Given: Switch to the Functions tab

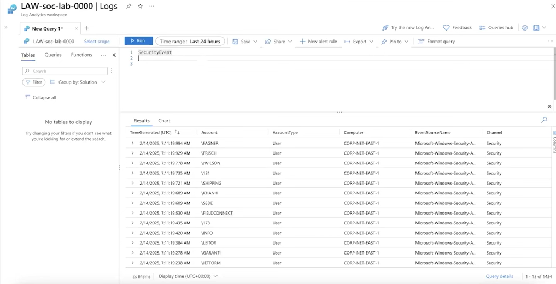Looking at the screenshot, I should [x=81, y=55].
